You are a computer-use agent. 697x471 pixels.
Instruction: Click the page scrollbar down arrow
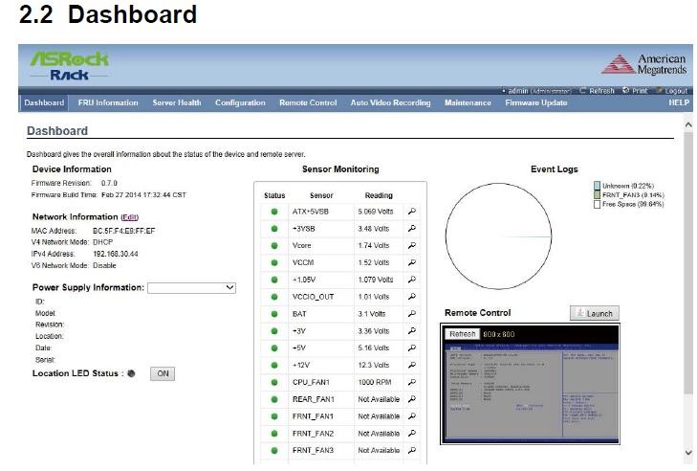688,452
